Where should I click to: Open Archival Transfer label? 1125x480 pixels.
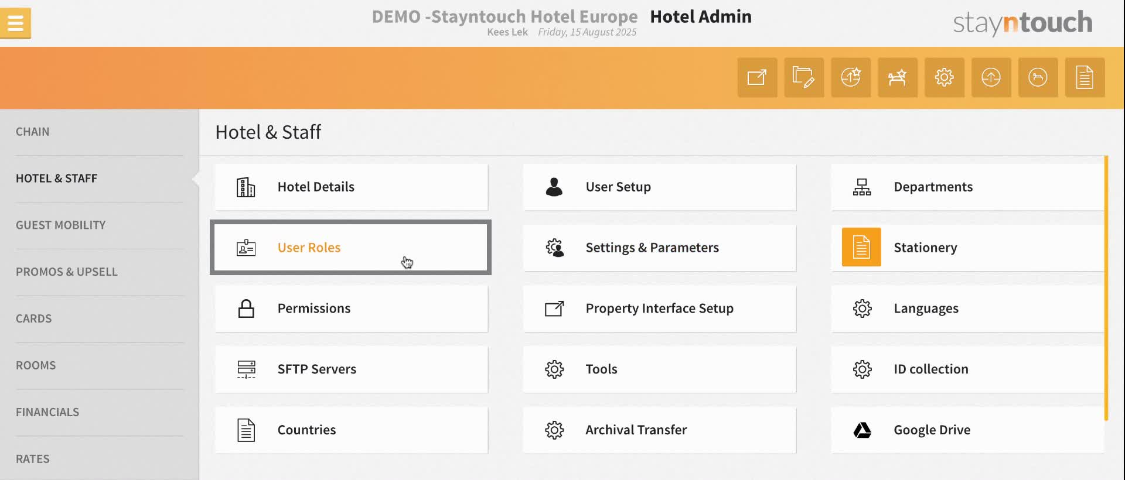pyautogui.click(x=636, y=430)
